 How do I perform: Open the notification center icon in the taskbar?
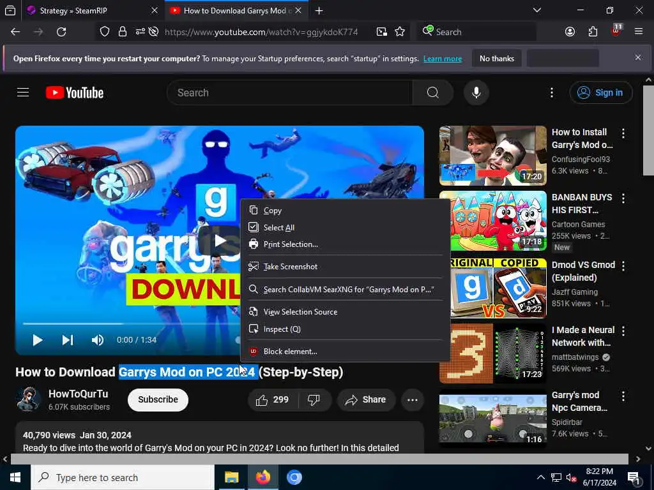point(634,478)
